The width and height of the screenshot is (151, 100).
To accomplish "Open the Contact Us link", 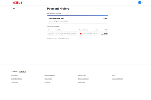I will [22, 72].
